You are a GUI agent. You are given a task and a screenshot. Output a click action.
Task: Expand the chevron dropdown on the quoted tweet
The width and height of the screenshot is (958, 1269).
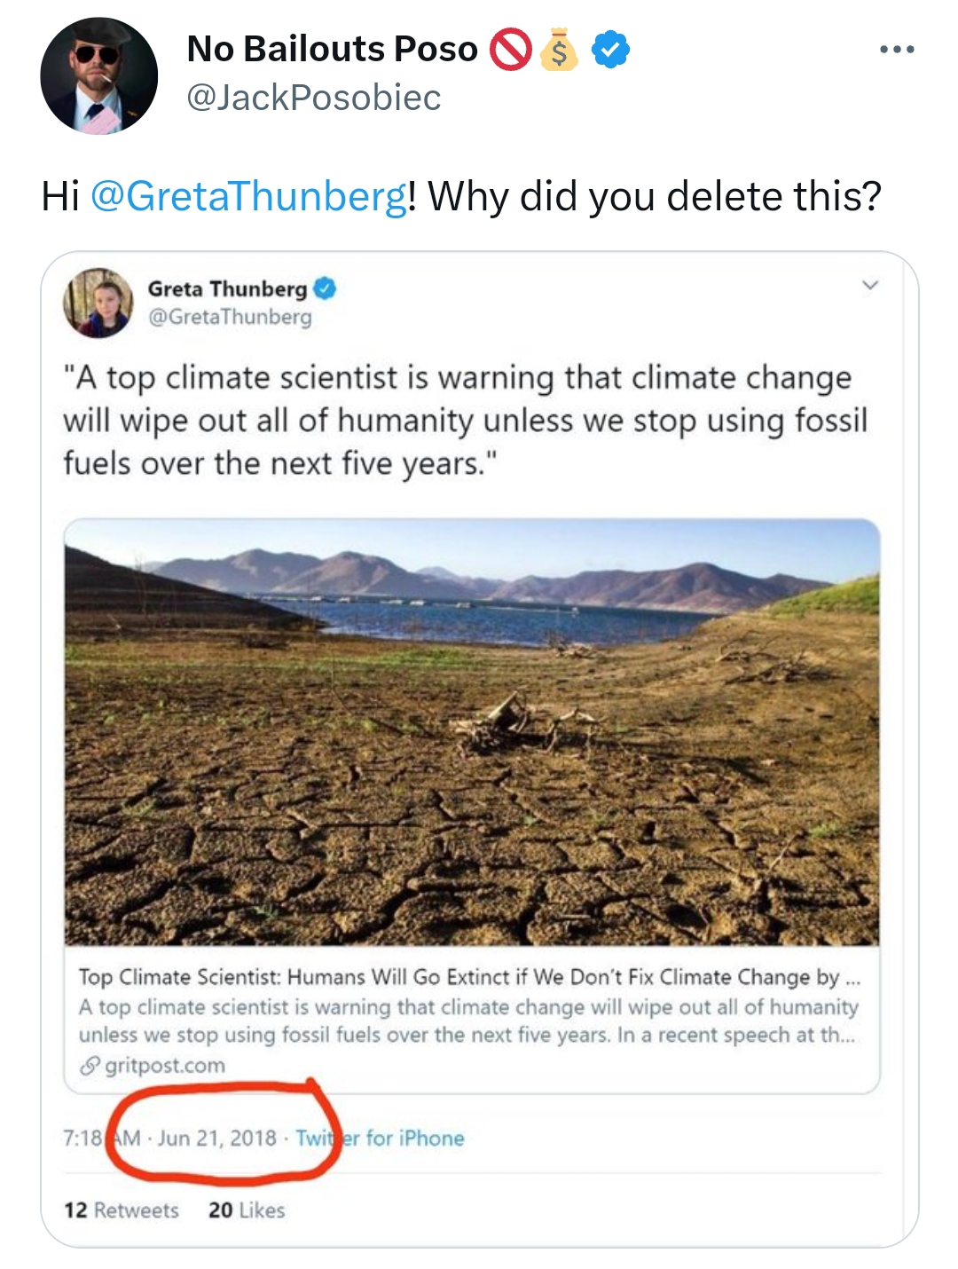(x=870, y=285)
